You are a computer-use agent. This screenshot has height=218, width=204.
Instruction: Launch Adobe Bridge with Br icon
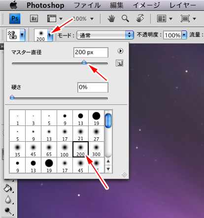34,19
